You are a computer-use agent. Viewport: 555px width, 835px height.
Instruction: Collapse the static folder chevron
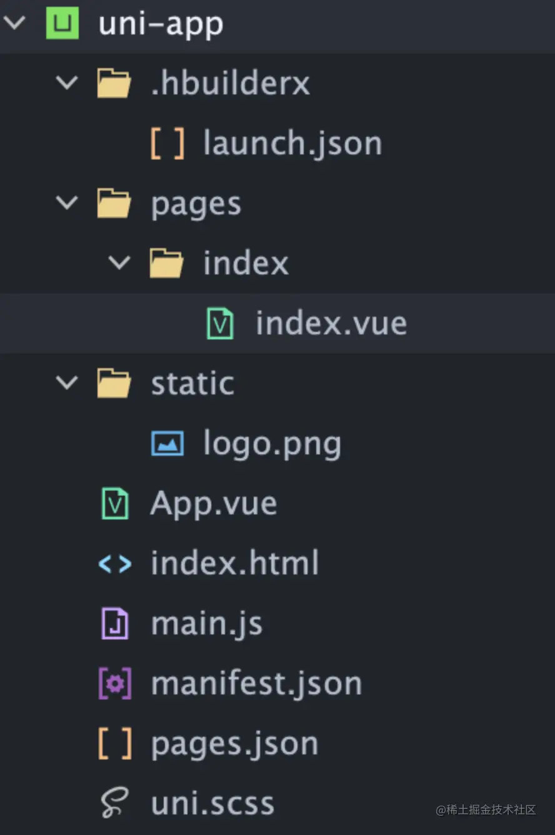(x=67, y=383)
